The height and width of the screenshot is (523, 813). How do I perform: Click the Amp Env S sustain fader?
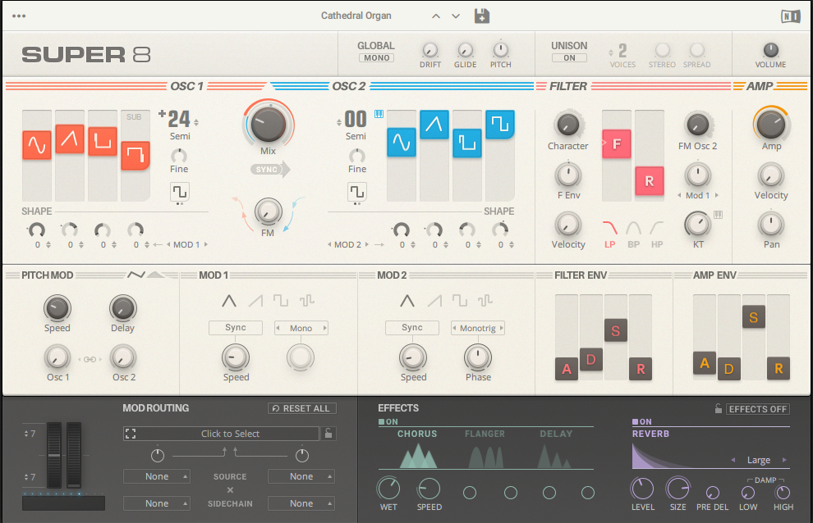[753, 317]
